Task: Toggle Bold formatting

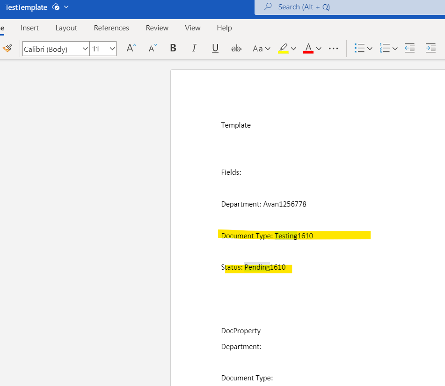Action: (x=173, y=48)
